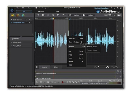Switch to the Effect tab
The width and height of the screenshot is (132, 95).
coord(56,67)
